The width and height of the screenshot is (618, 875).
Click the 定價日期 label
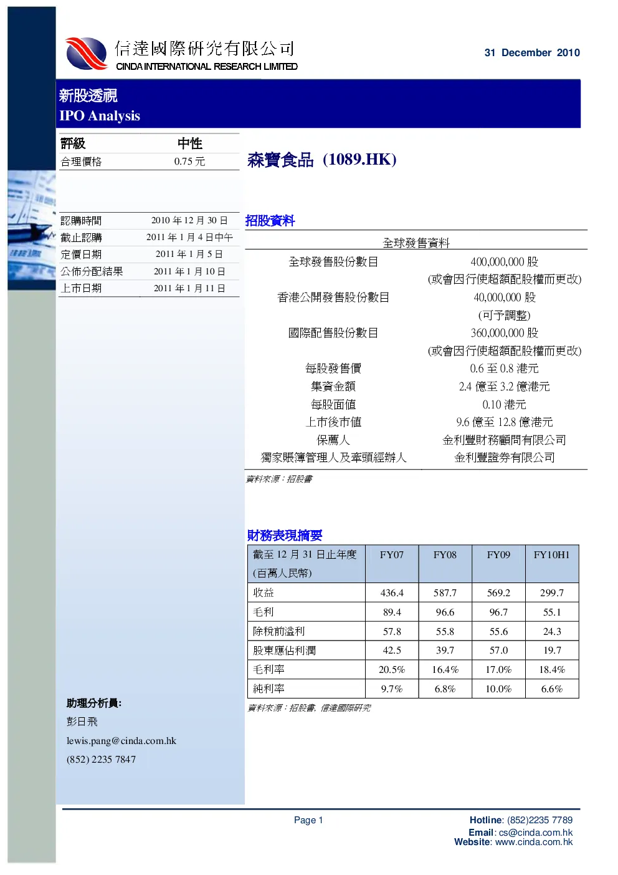[x=81, y=254]
